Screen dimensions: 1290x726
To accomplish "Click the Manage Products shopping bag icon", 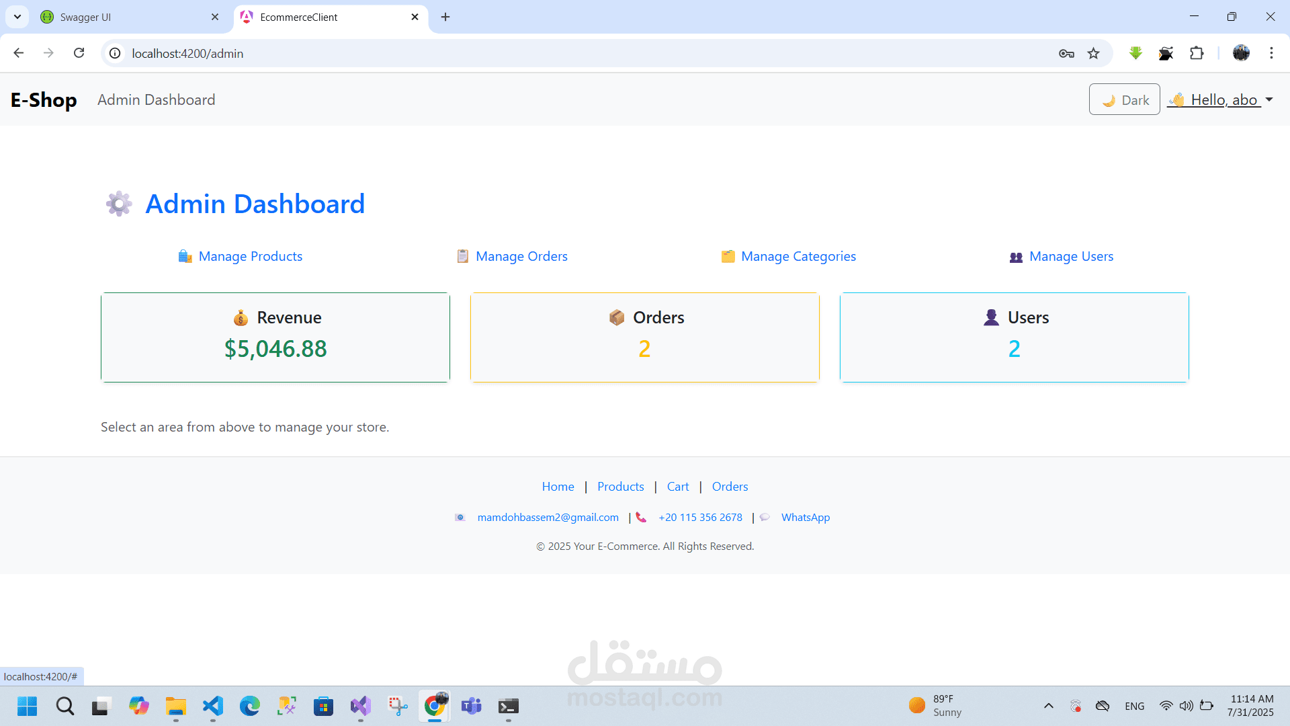I will click(185, 256).
